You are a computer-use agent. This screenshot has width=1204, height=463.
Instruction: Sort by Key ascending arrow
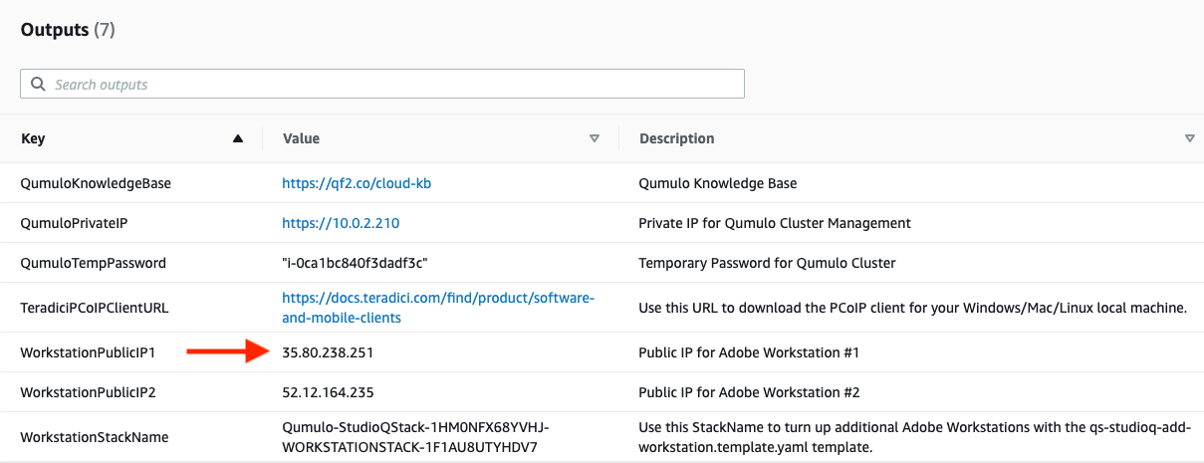[237, 138]
